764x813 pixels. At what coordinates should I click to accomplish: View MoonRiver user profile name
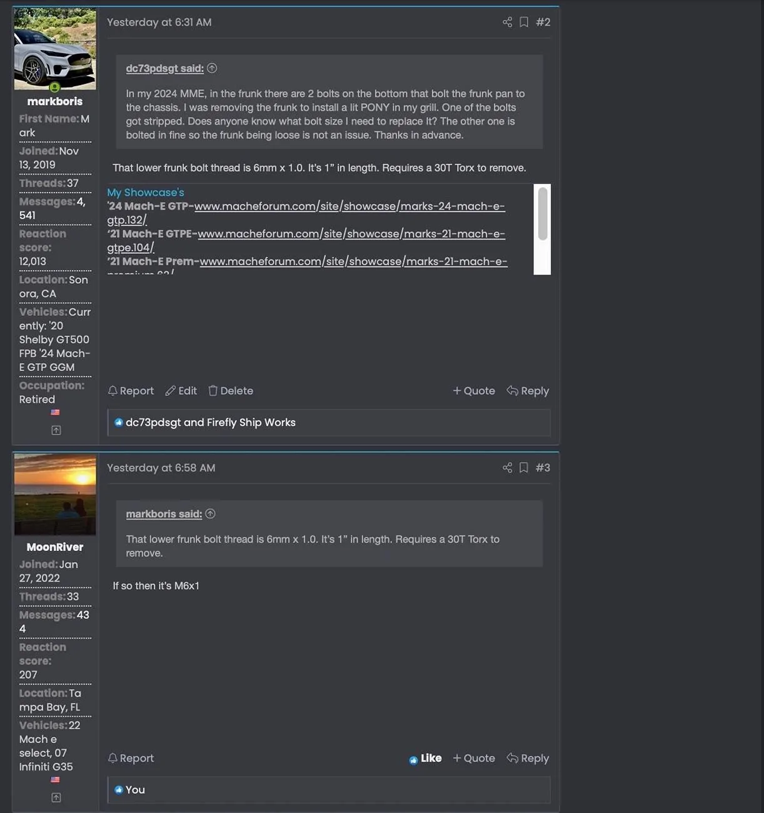coord(55,547)
